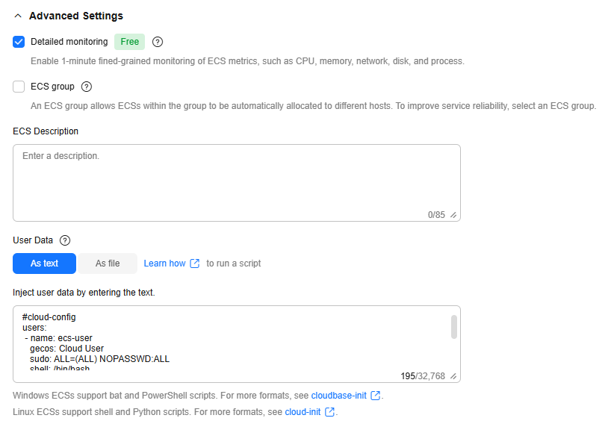
Task: Click external link icon beside cloud-init
Action: point(329,412)
